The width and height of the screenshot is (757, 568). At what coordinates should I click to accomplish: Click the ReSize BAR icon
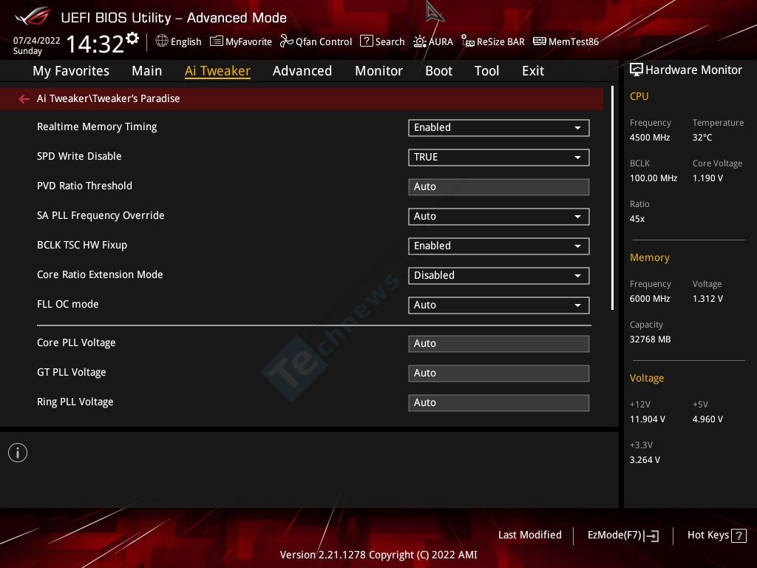tap(468, 41)
